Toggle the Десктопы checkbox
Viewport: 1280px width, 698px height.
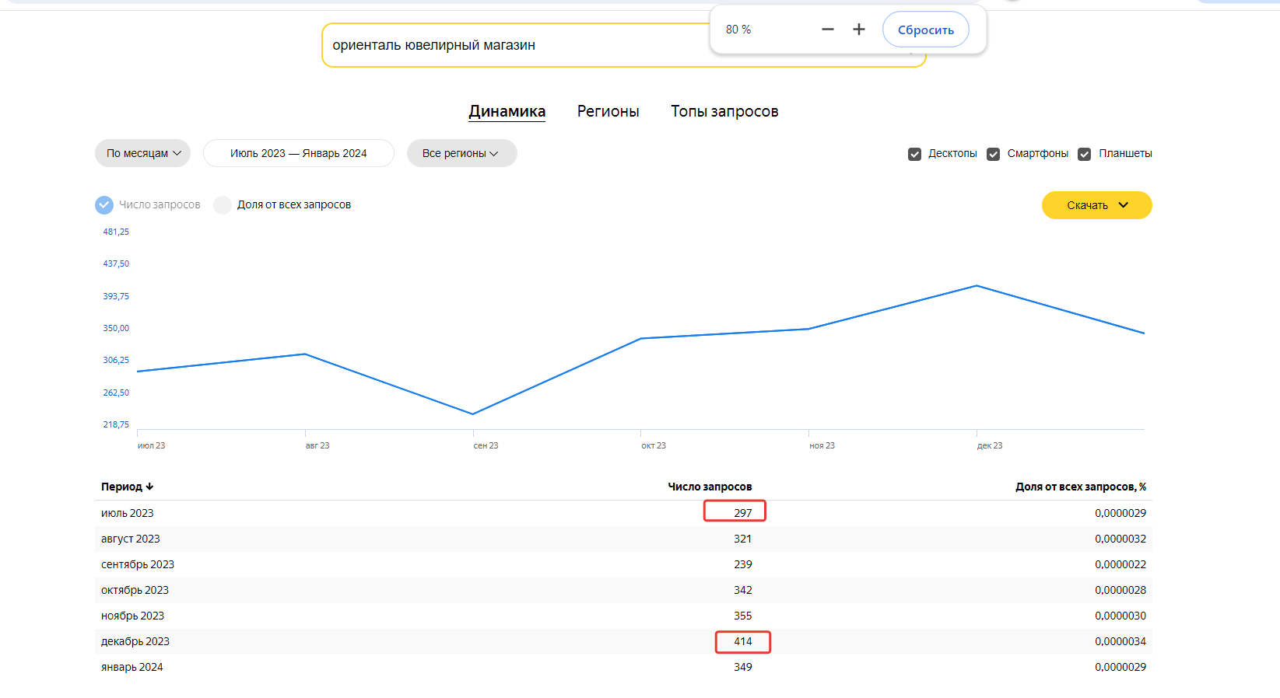coord(914,154)
